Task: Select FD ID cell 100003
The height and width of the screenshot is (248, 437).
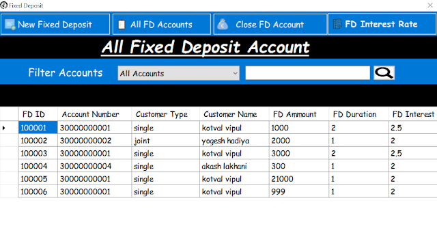Action: pyautogui.click(x=38, y=153)
